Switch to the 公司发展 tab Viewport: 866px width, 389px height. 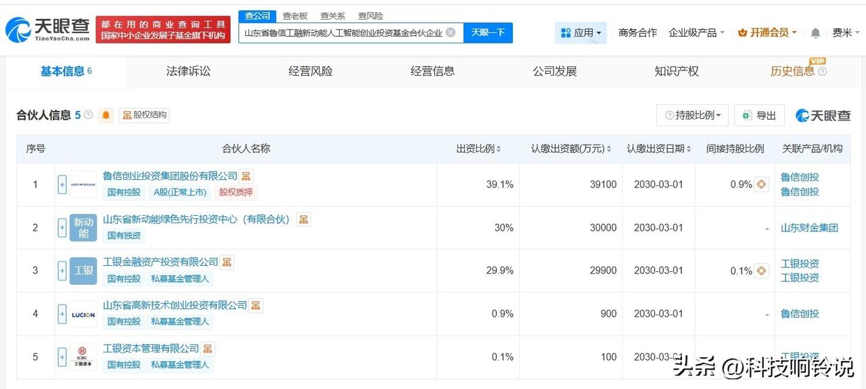[555, 71]
